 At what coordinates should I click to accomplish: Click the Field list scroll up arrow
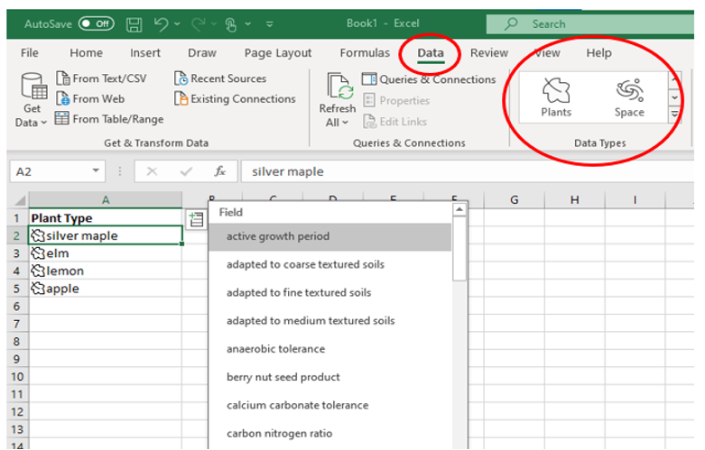(x=459, y=209)
